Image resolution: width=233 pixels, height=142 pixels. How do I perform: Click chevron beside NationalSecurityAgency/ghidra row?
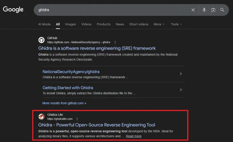click(x=181, y=74)
